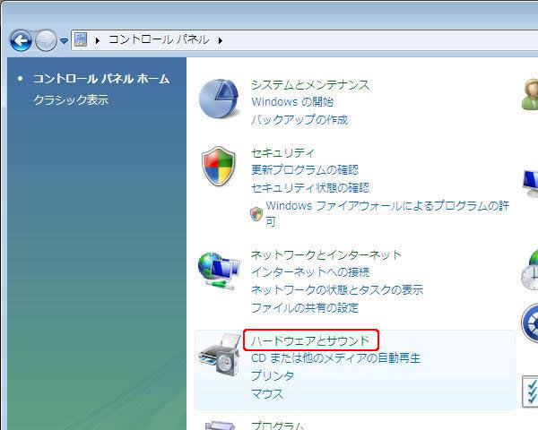Click the ネットワークとインターネット globe icon
538x430 pixels.
pyautogui.click(x=219, y=271)
